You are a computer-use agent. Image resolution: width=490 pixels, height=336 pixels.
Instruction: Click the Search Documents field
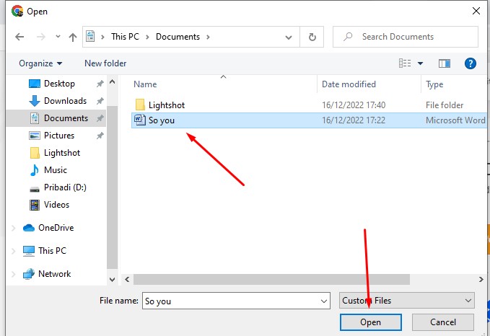[406, 37]
